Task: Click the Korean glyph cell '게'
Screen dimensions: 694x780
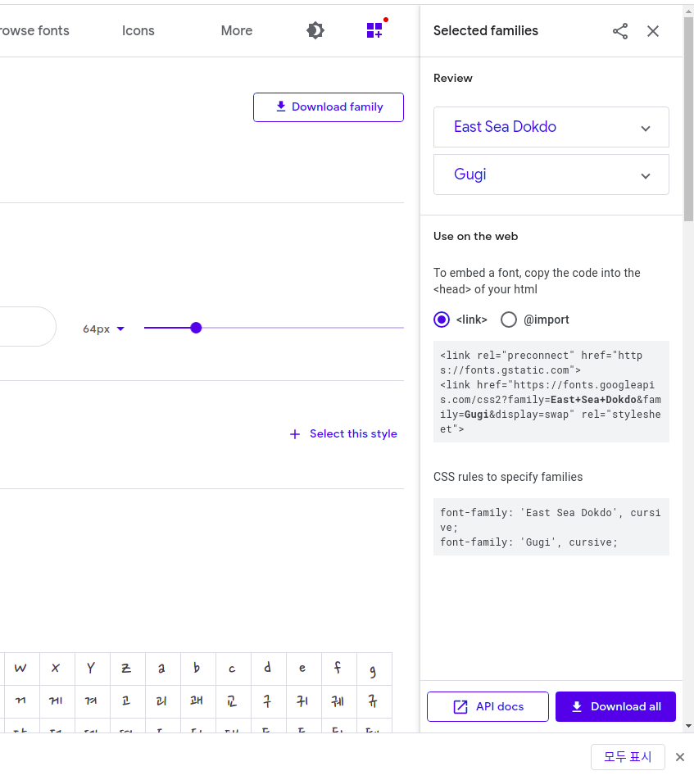Action: (57, 701)
